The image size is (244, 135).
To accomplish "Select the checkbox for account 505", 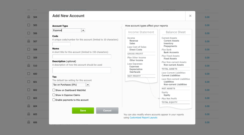I will pyautogui.click(x=28, y=25).
